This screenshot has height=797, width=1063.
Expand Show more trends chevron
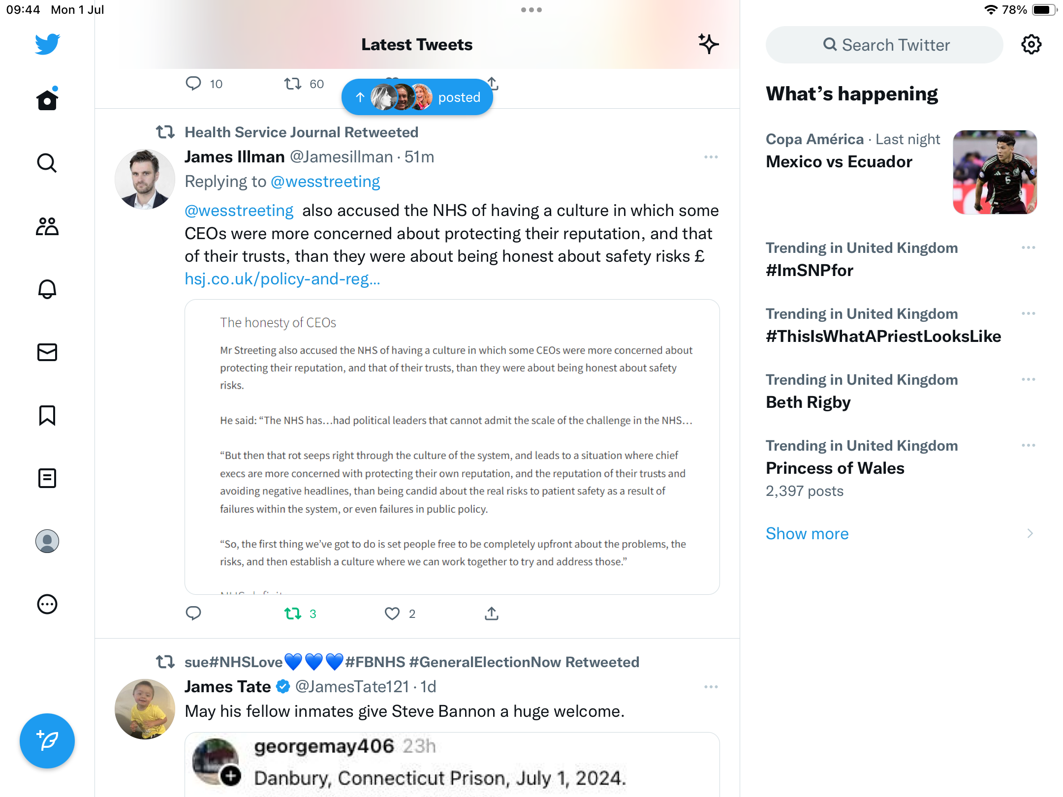point(1030,533)
